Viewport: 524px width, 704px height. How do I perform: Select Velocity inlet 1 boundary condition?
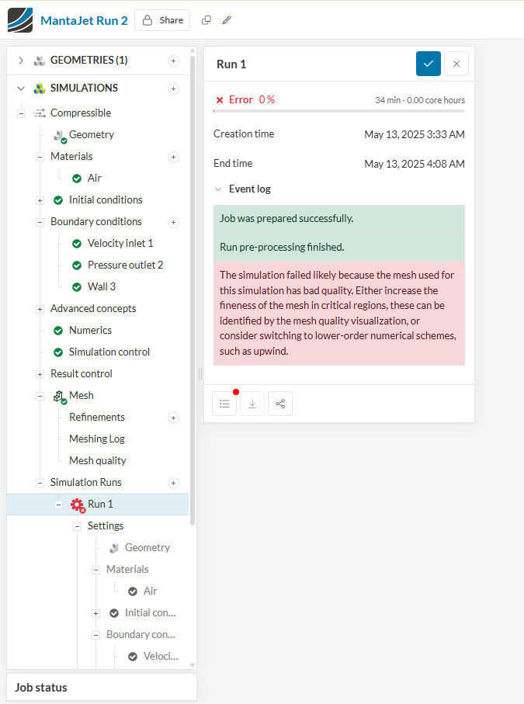tap(120, 244)
